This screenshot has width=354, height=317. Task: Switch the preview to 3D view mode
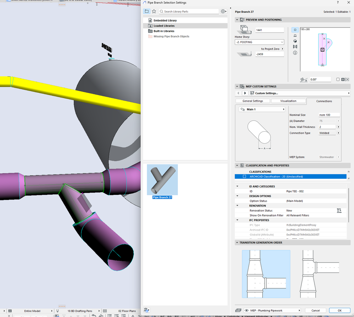(295, 41)
